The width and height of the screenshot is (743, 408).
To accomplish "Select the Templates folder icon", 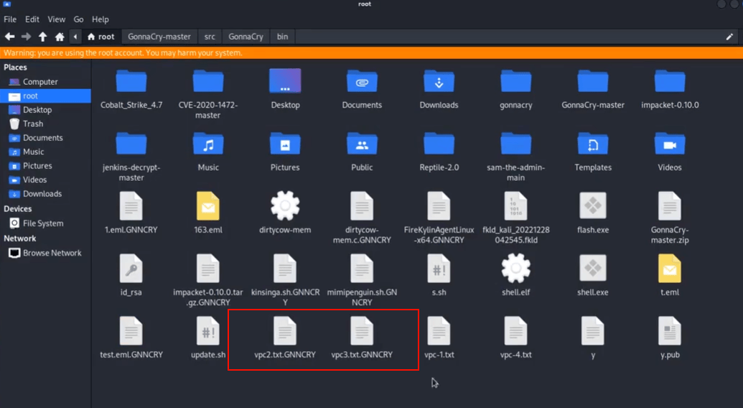I will tap(593, 144).
